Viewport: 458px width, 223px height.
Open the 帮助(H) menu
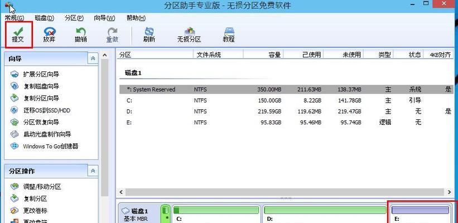[x=136, y=18]
